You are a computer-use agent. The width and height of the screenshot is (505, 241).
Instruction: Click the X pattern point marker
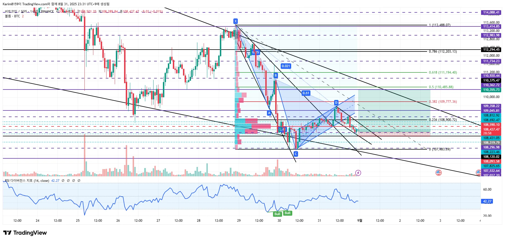click(235, 21)
